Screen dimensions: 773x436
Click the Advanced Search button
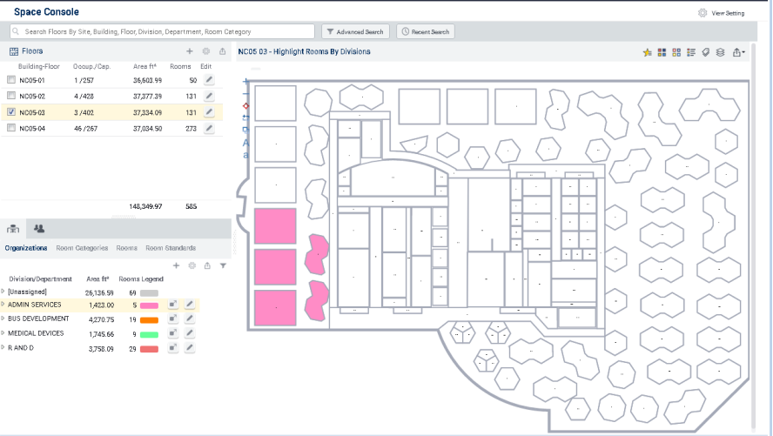click(355, 31)
